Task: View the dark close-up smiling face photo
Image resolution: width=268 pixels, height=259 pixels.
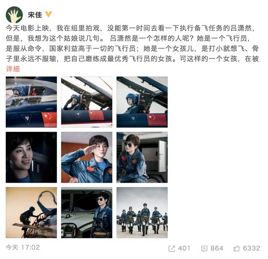Action: (x=31, y=157)
